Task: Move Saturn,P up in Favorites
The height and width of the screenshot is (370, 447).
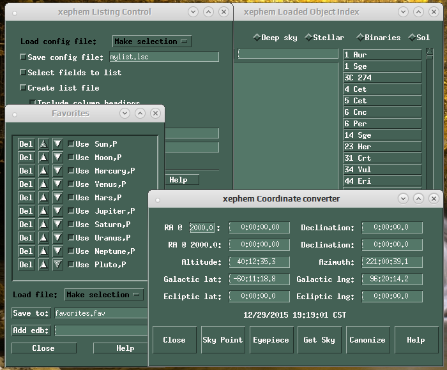Action: pos(43,224)
